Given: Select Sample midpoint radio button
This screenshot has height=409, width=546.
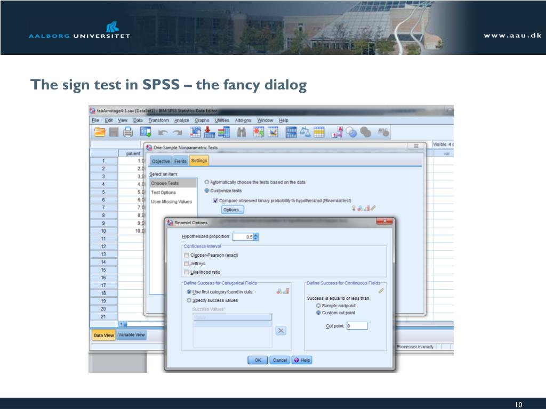Looking at the screenshot, I should tap(318, 305).
